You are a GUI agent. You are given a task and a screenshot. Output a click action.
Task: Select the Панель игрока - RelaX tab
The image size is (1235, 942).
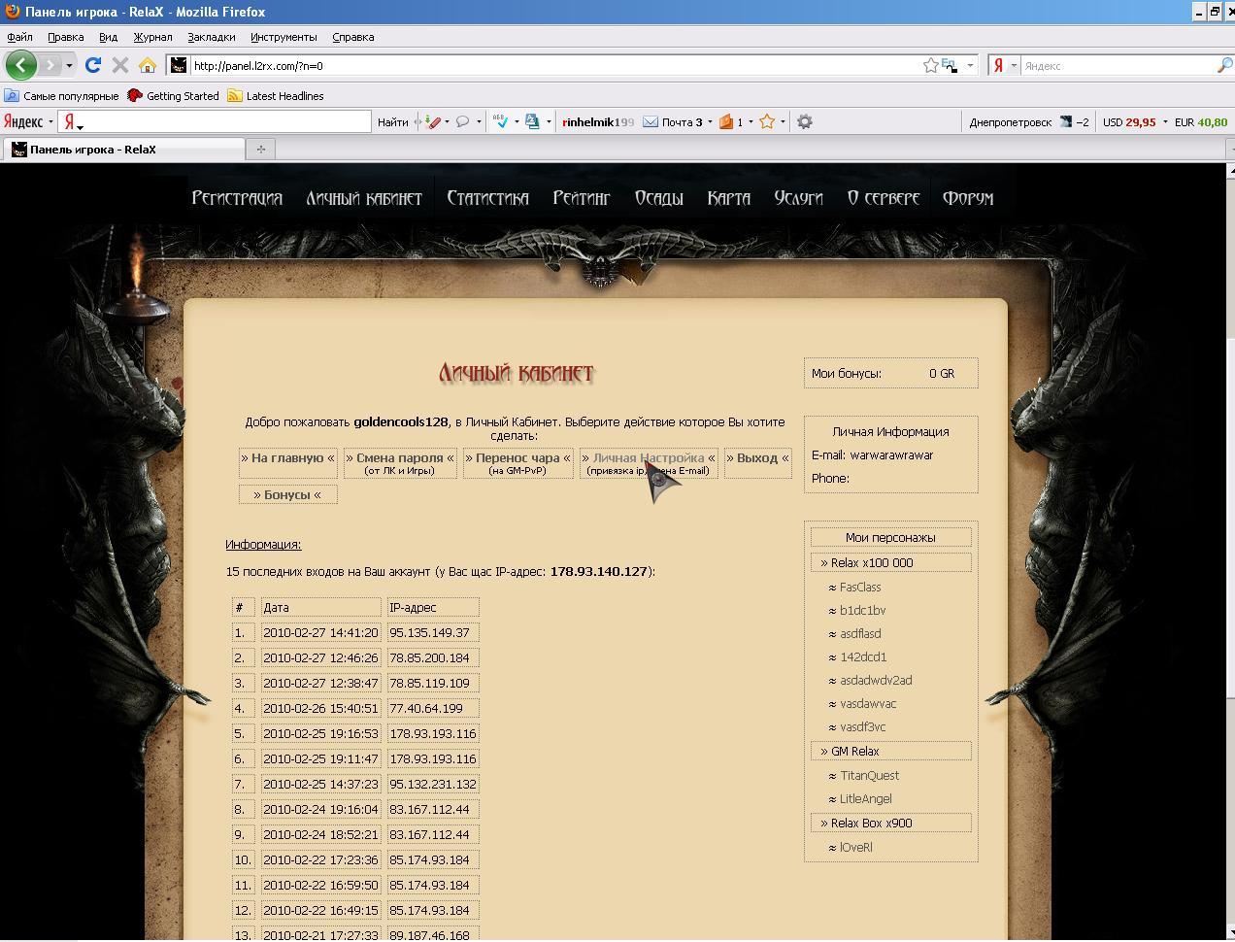[x=122, y=149]
